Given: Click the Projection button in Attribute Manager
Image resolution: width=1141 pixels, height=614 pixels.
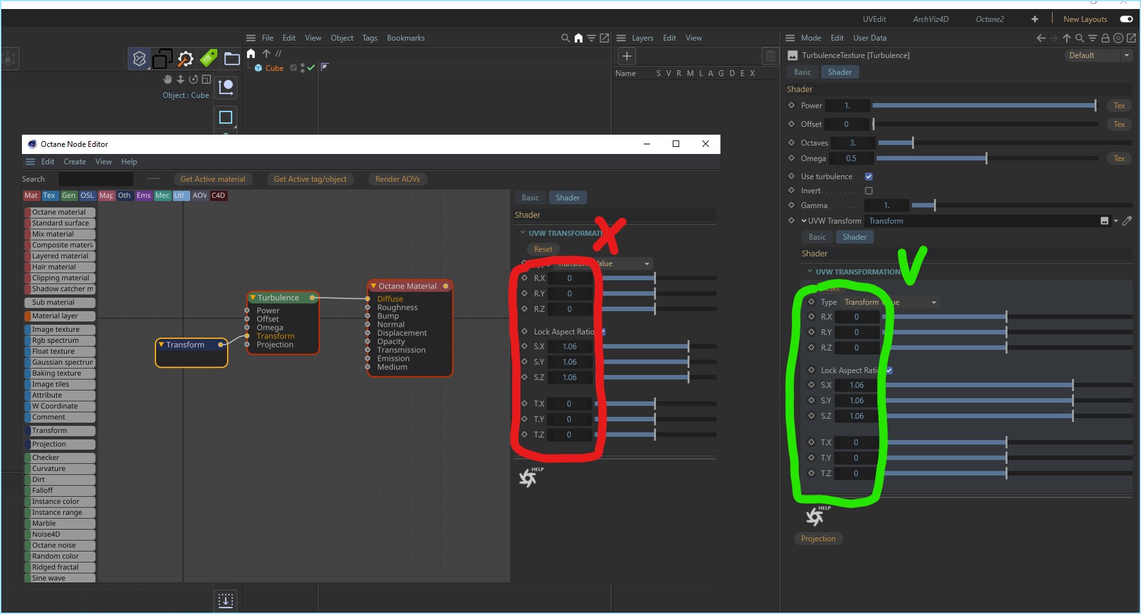Looking at the screenshot, I should click(818, 539).
